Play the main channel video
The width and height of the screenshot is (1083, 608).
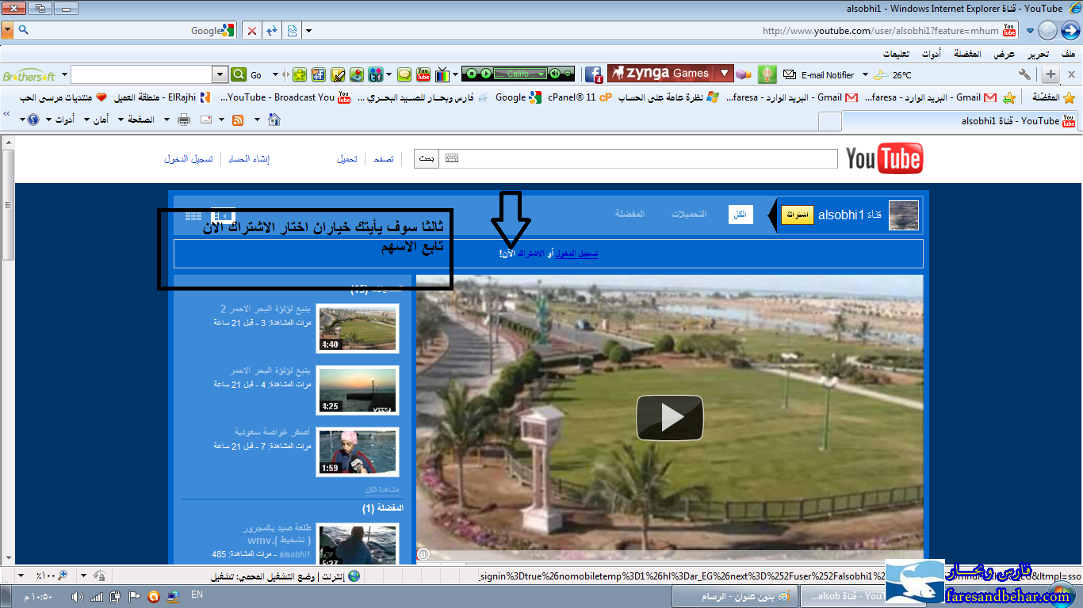(x=669, y=417)
